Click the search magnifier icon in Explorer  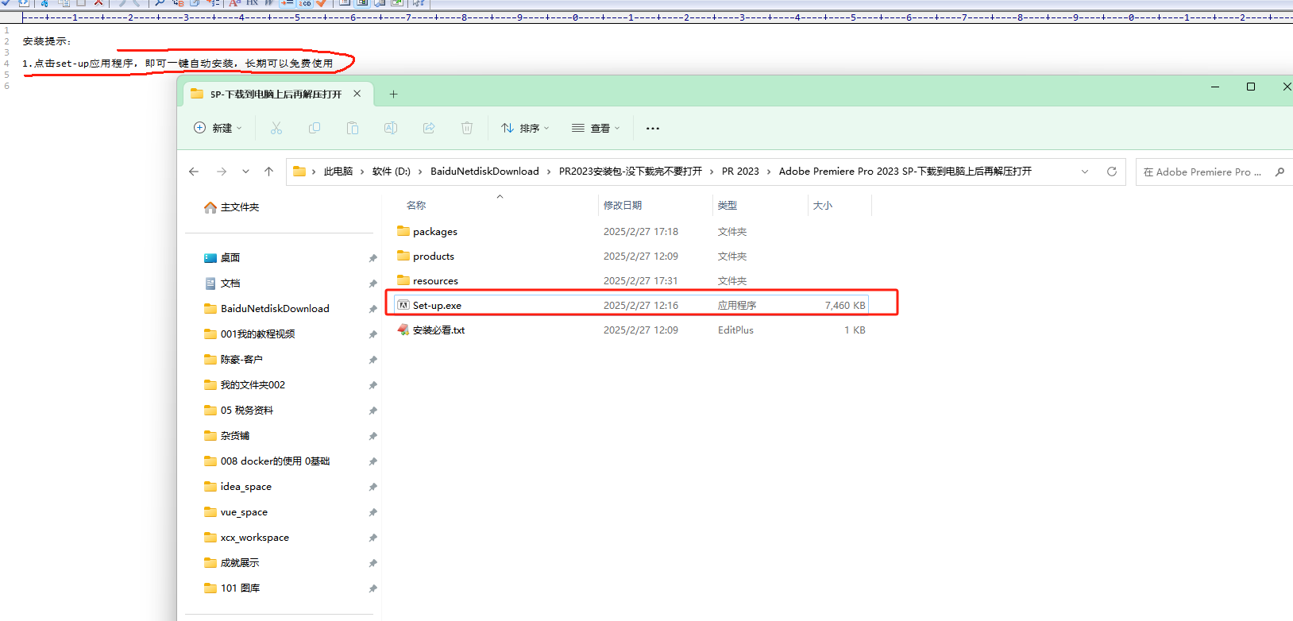[x=1279, y=172]
